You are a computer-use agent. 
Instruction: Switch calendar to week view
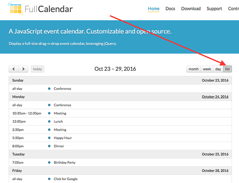207,69
